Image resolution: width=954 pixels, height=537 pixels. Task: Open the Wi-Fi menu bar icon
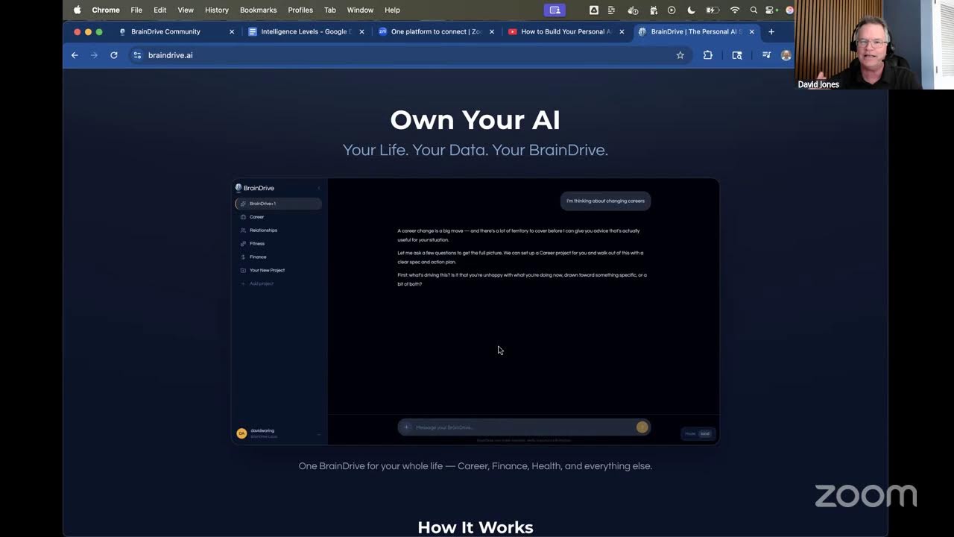[735, 10]
